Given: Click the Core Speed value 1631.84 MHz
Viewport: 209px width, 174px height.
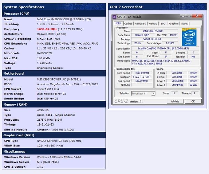Looking at the screenshot, I should [x=142, y=73].
